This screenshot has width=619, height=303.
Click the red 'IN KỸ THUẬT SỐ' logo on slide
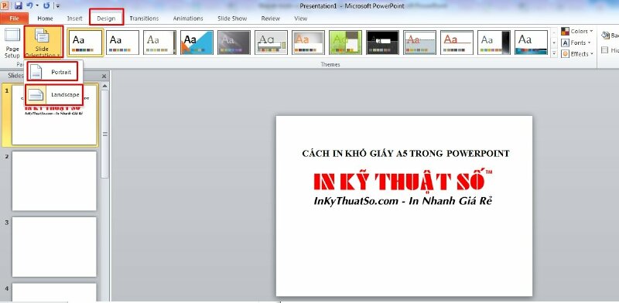402,181
